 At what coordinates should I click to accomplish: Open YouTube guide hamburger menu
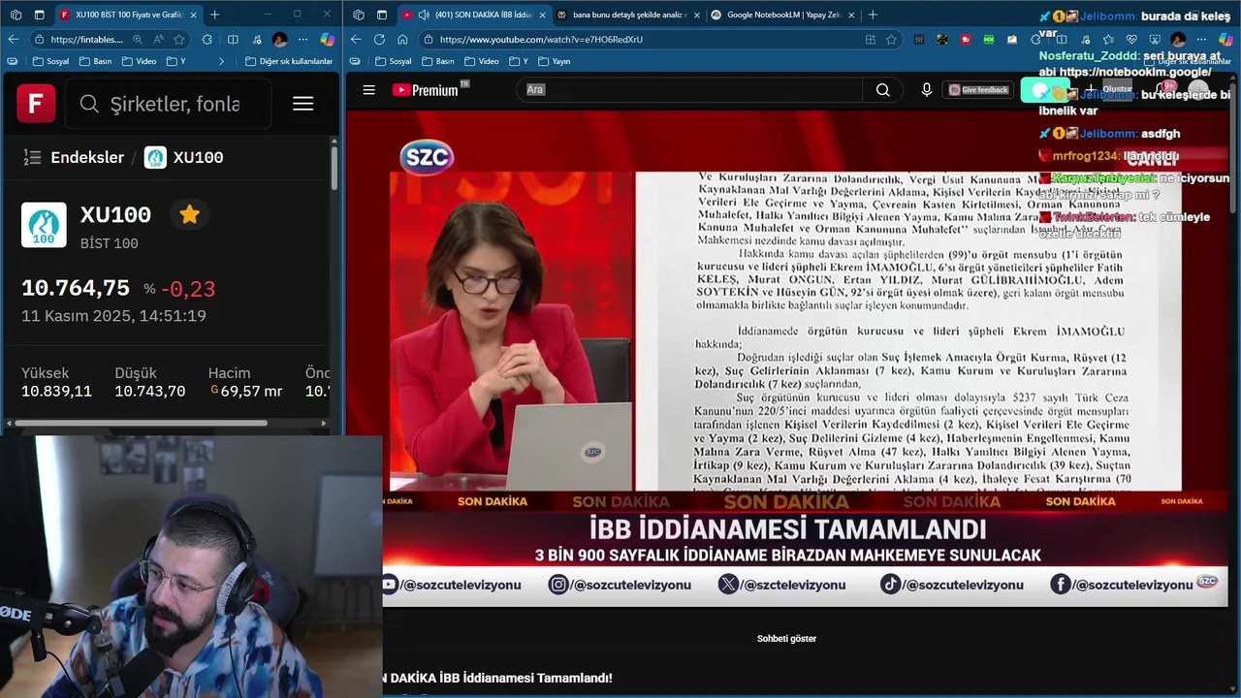368,90
